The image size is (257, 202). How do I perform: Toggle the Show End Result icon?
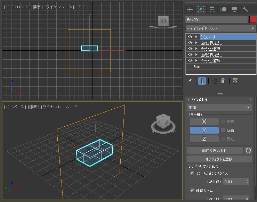(202, 81)
